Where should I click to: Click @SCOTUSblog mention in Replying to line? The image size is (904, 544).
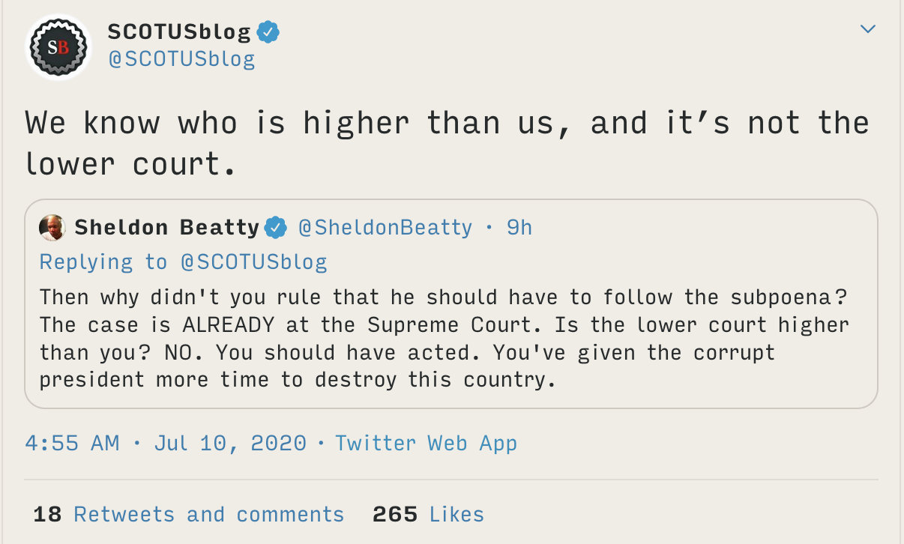tap(253, 262)
